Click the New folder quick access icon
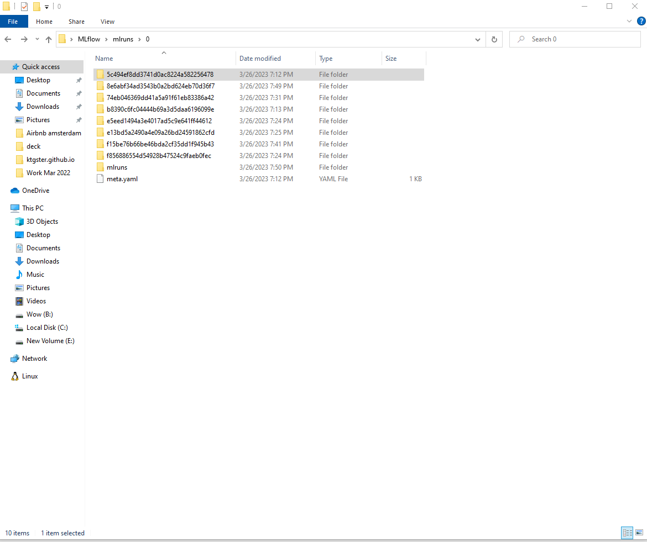The image size is (647, 542). tap(36, 7)
